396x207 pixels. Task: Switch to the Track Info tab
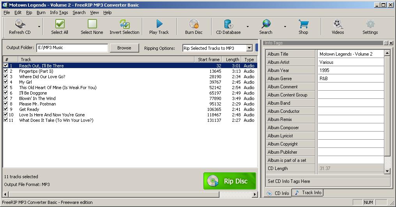tap(308, 193)
